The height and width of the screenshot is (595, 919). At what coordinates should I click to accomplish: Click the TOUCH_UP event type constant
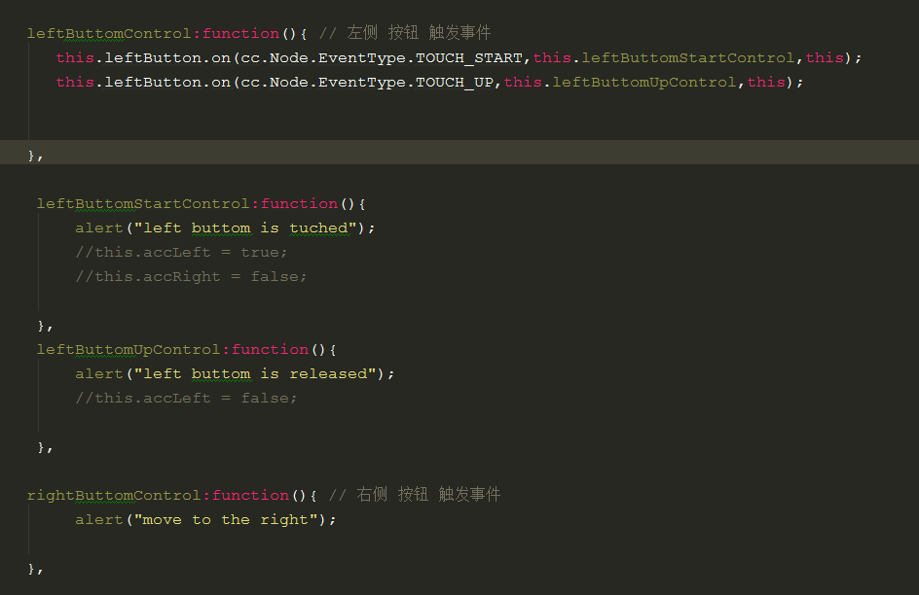[455, 82]
